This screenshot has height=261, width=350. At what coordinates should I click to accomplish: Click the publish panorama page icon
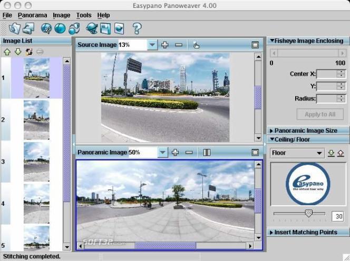click(119, 28)
